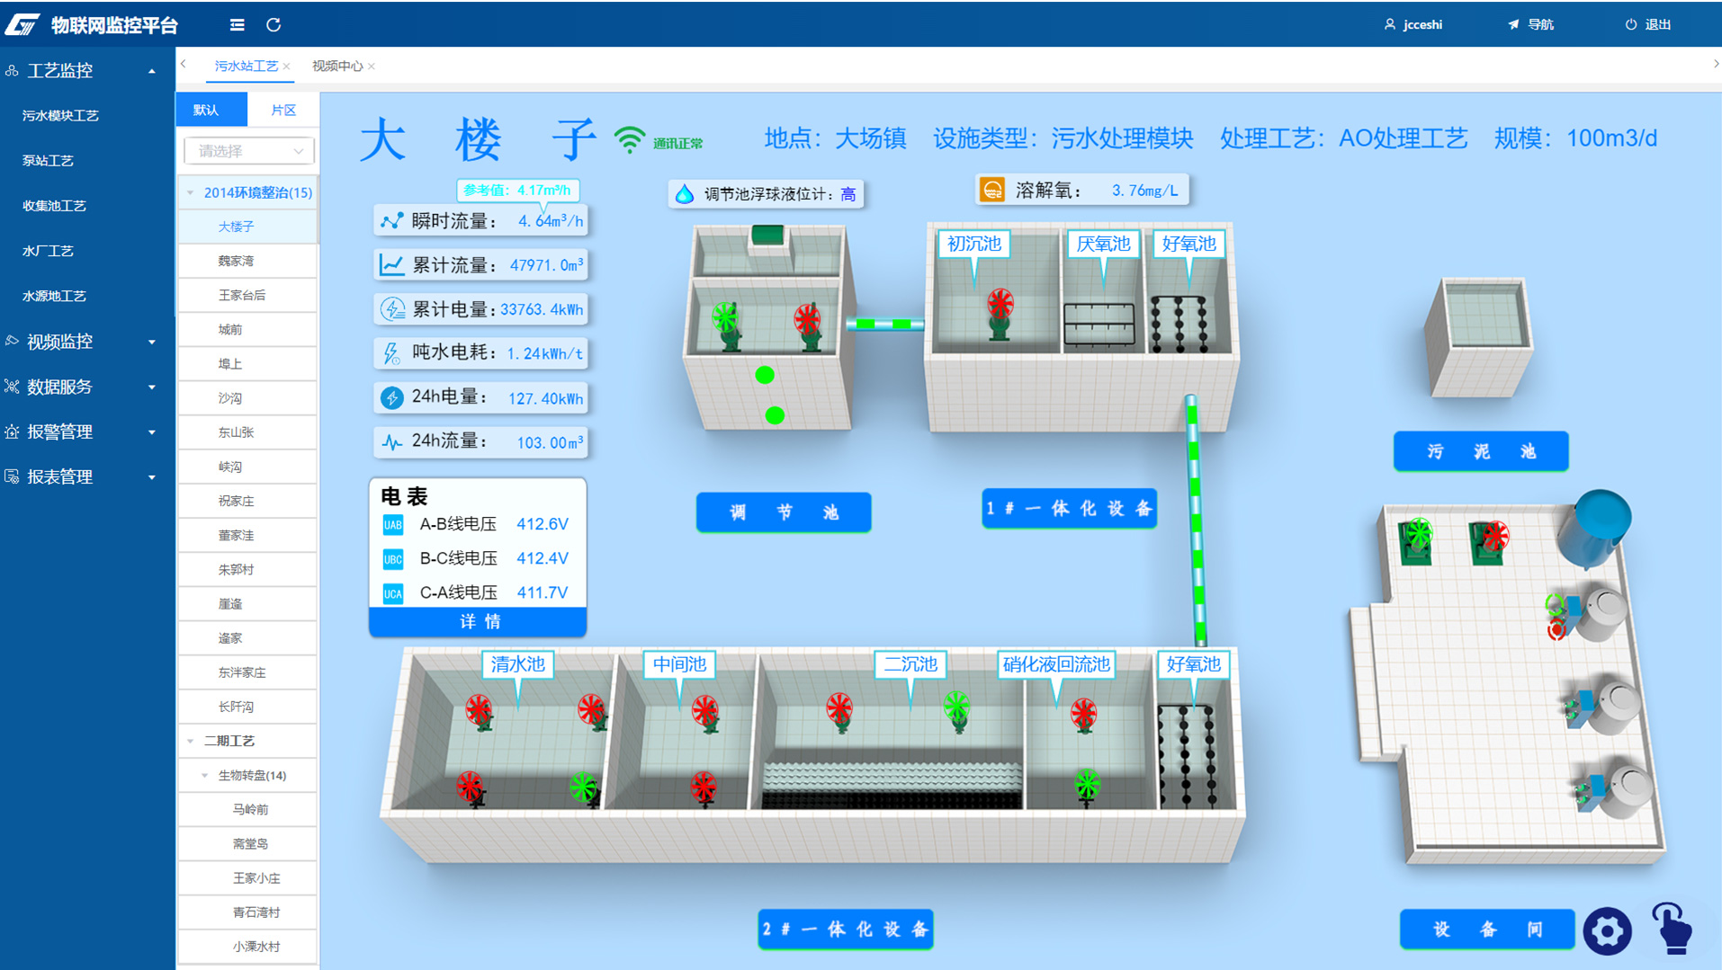
Task: Collapse the 2014环境整治(15) tree group
Action: pyautogui.click(x=191, y=192)
